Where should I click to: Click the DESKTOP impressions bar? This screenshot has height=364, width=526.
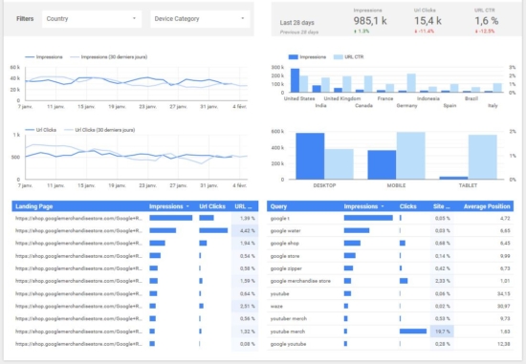click(310, 156)
